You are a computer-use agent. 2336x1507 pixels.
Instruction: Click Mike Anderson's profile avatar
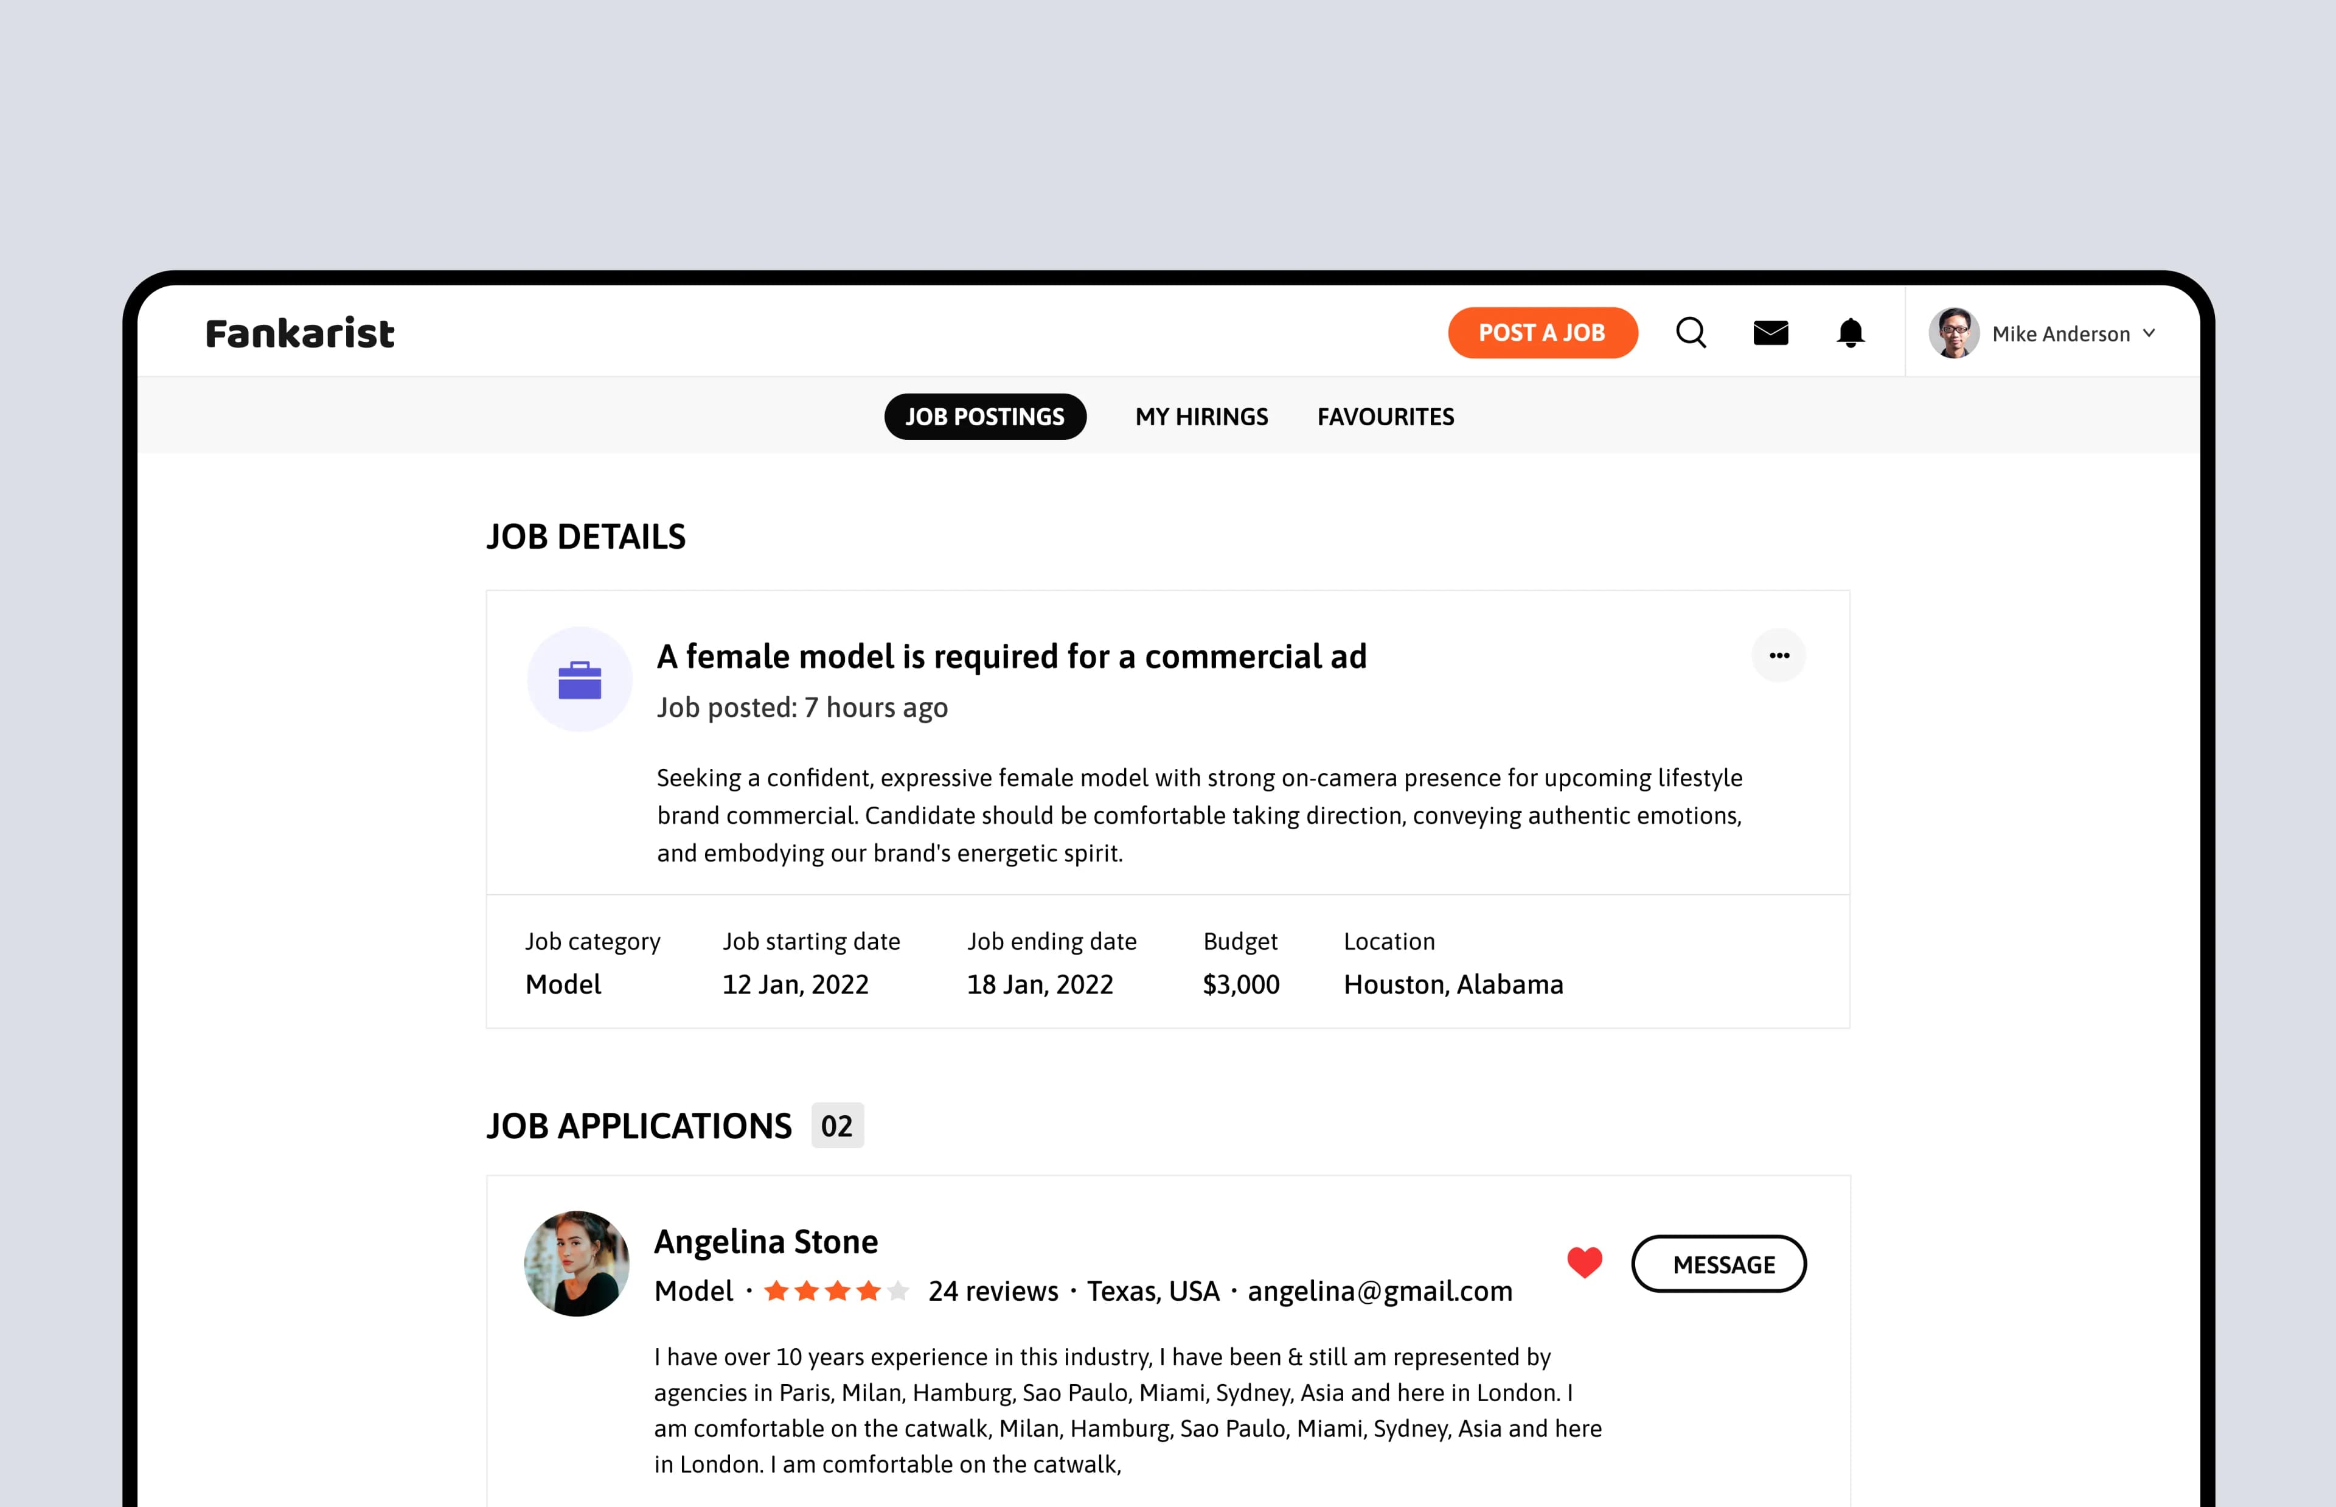tap(1953, 333)
